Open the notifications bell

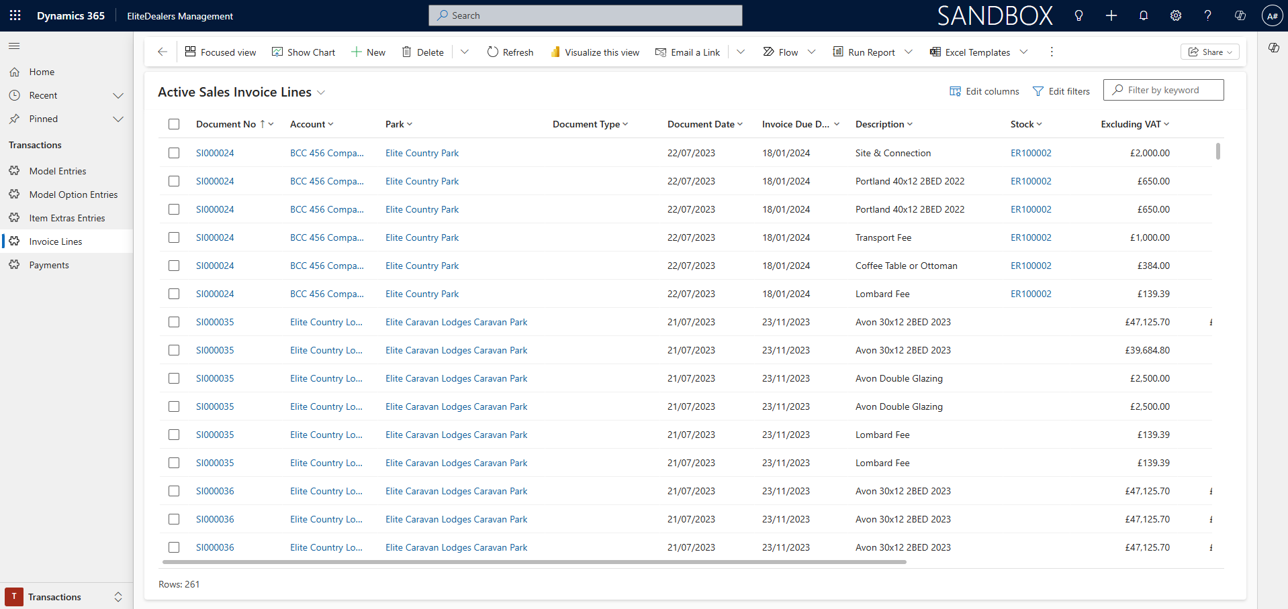coord(1144,15)
